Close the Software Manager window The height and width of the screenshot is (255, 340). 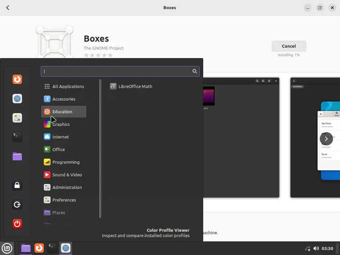coord(332,8)
